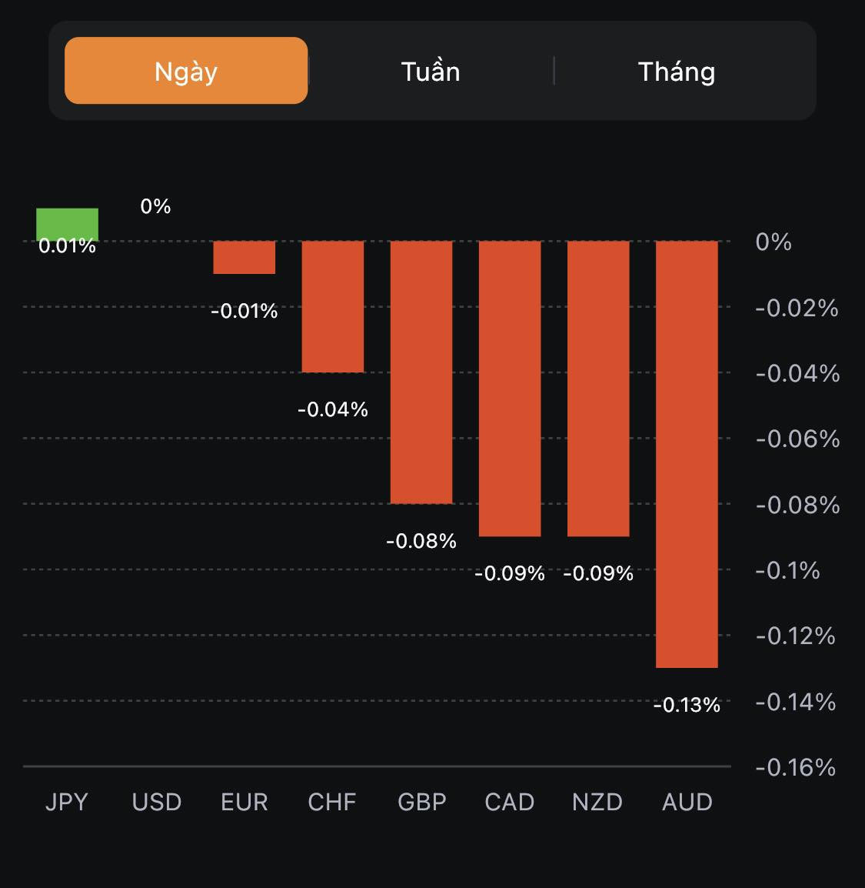The height and width of the screenshot is (888, 865).
Task: Select the Tuần tab
Action: click(431, 72)
